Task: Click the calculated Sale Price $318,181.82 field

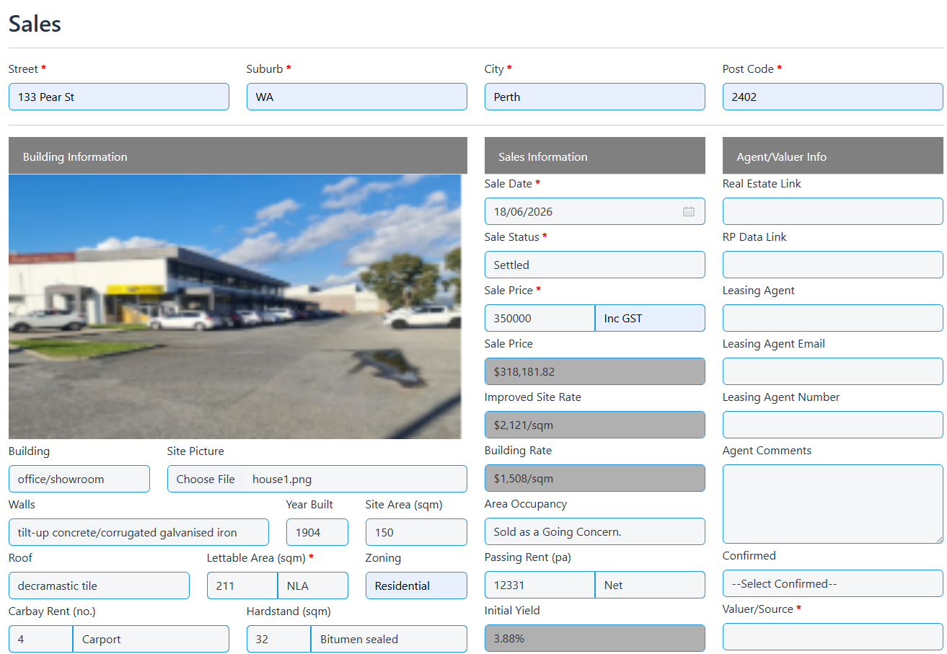Action: [595, 371]
